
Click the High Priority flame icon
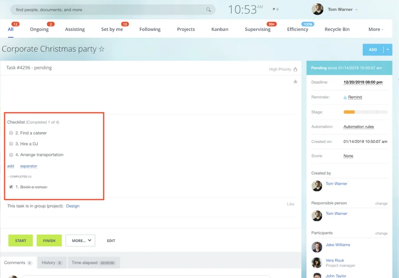click(x=295, y=69)
